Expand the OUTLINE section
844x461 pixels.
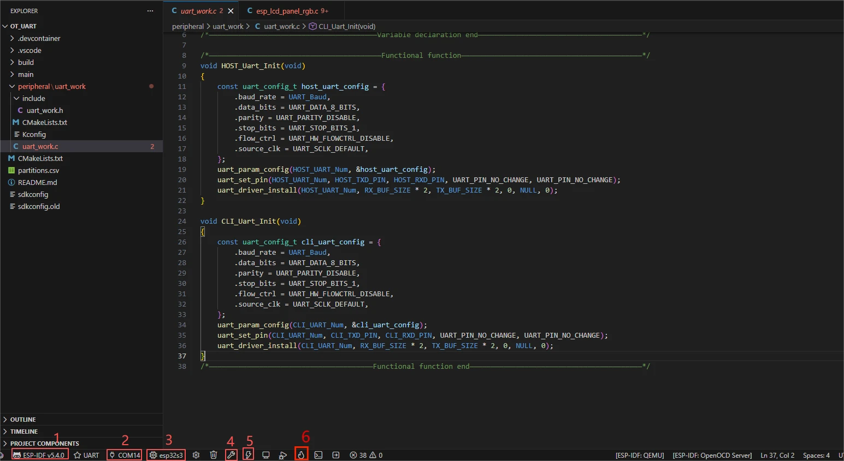click(23, 420)
